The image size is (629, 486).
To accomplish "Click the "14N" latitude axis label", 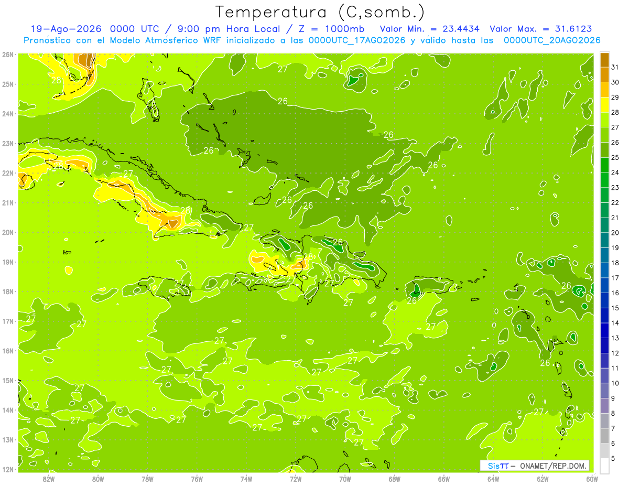I will click(x=8, y=410).
